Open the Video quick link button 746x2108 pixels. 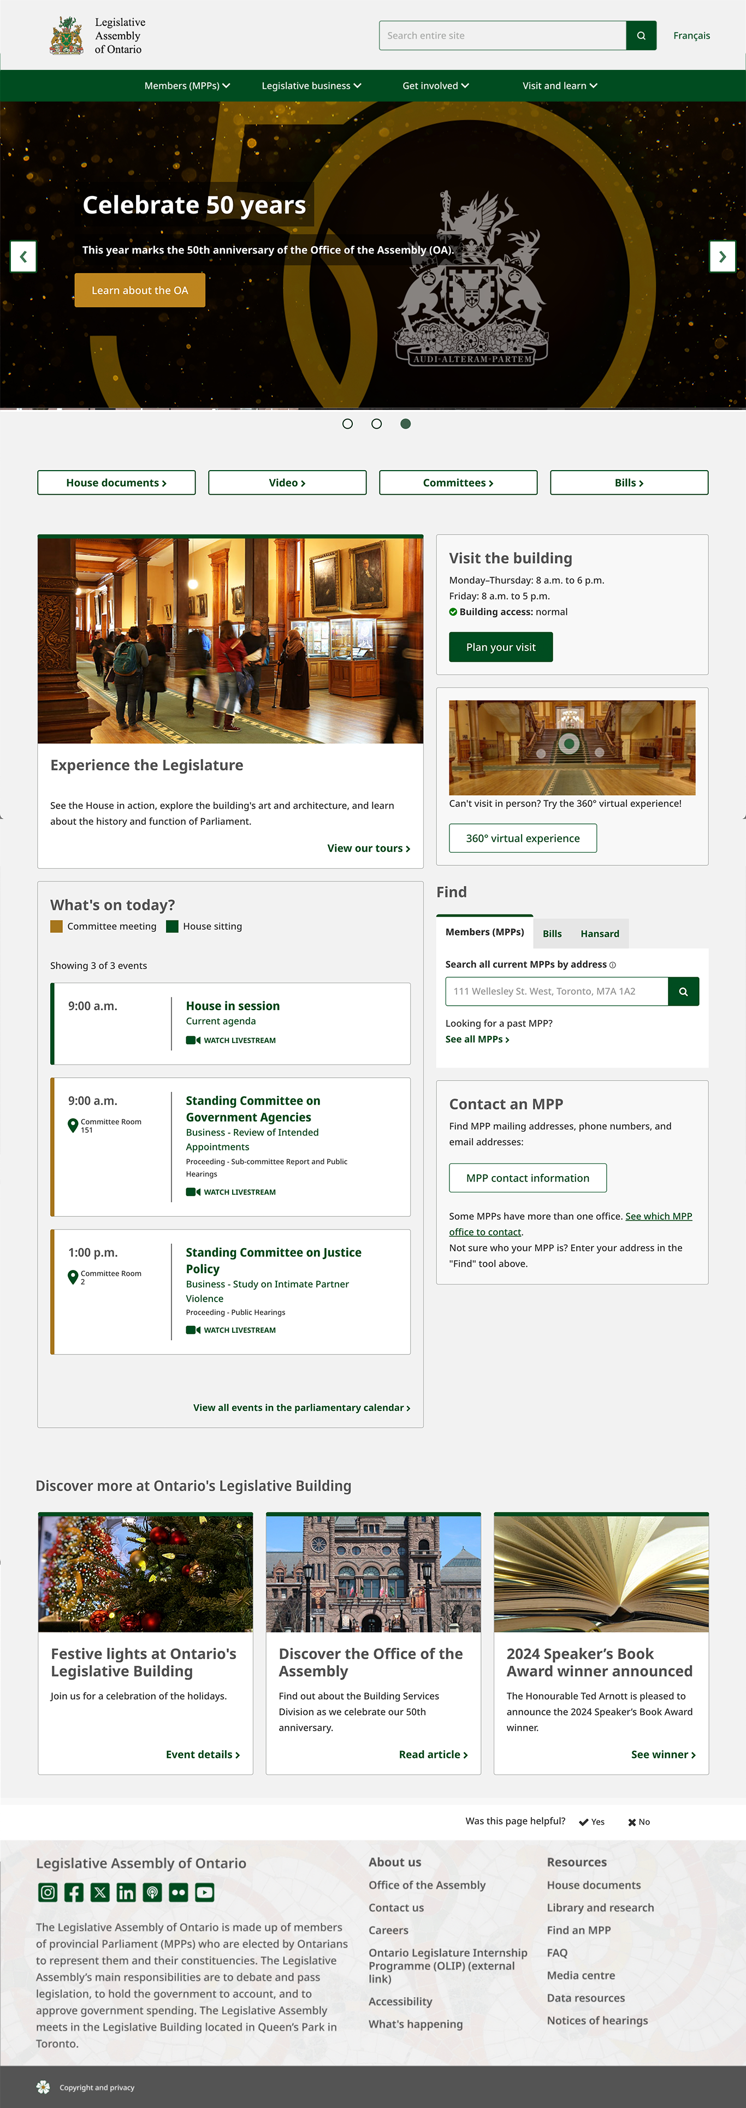pyautogui.click(x=287, y=483)
